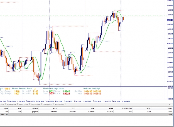The width and height of the screenshot is (174, 127).
Task: Click the S / L column header
Action: pos(74,108)
